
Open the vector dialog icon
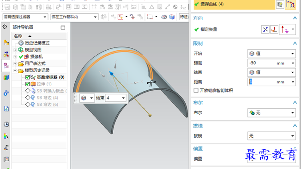coord(274,29)
